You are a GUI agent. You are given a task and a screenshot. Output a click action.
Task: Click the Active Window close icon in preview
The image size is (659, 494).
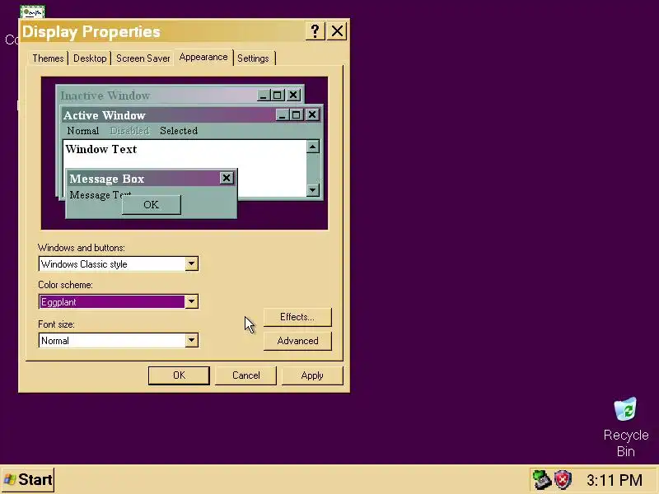[312, 114]
